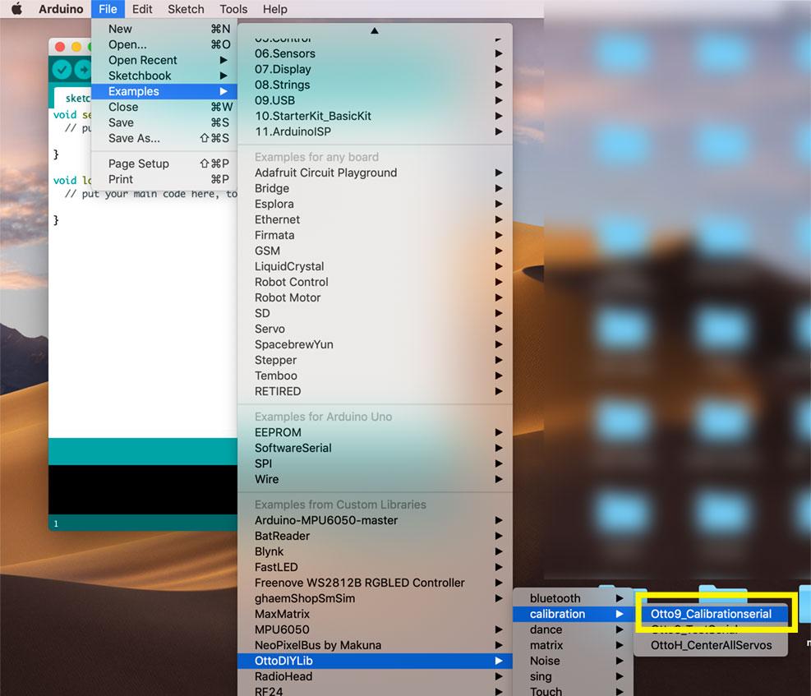Open Arduino-MPU6050-master examples
The height and width of the screenshot is (696, 811).
[375, 520]
